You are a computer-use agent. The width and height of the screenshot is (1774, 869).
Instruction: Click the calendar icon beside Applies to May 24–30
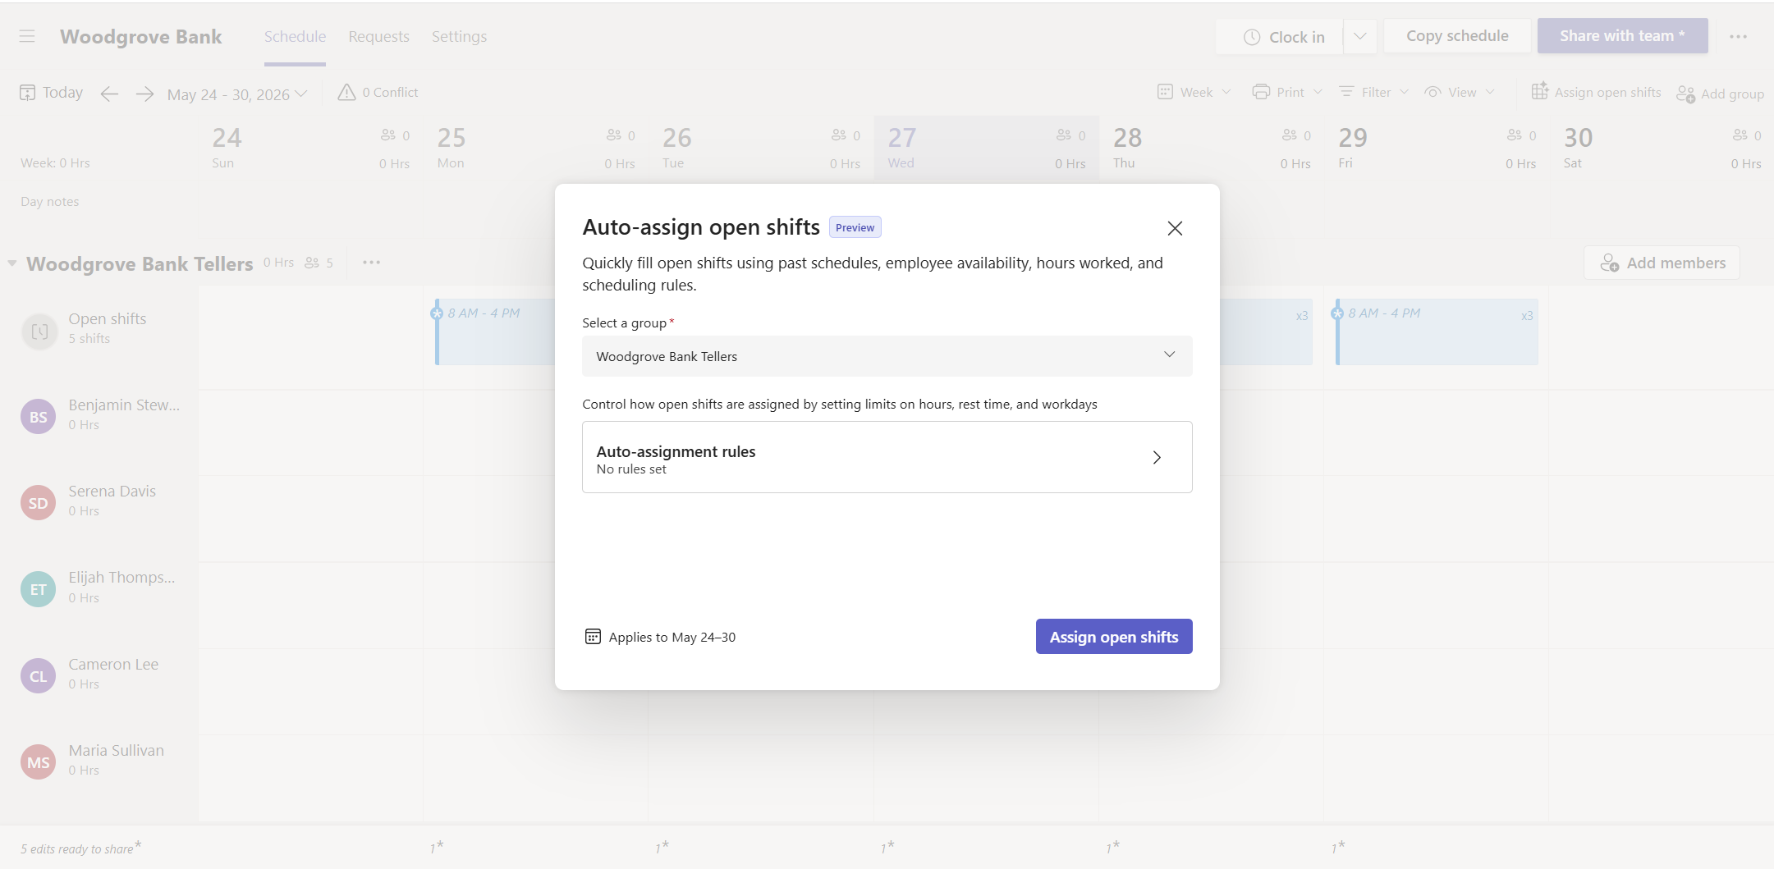593,637
